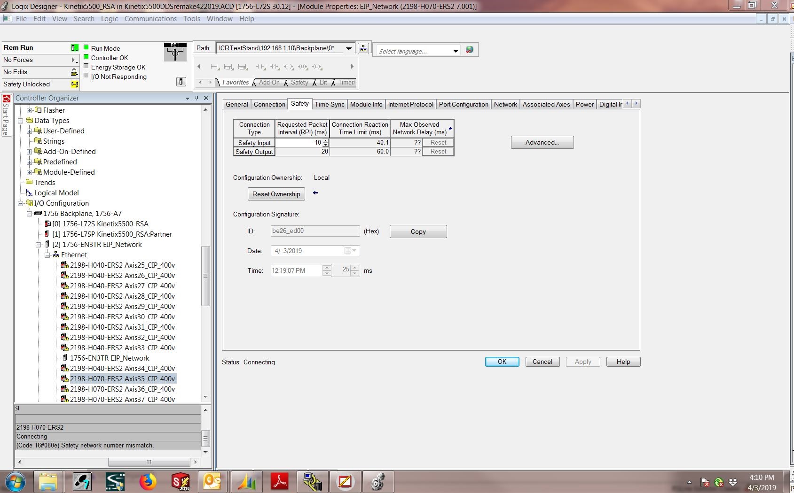Select the examine-on contact instruction icon
Viewport: 794px width, 493px height.
pos(261,67)
